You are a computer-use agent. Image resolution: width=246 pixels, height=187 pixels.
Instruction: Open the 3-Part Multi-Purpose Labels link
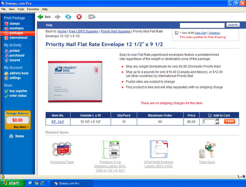tap(158, 164)
